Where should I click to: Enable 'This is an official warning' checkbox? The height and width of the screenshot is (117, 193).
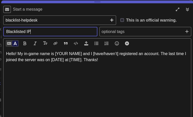pos(122,20)
